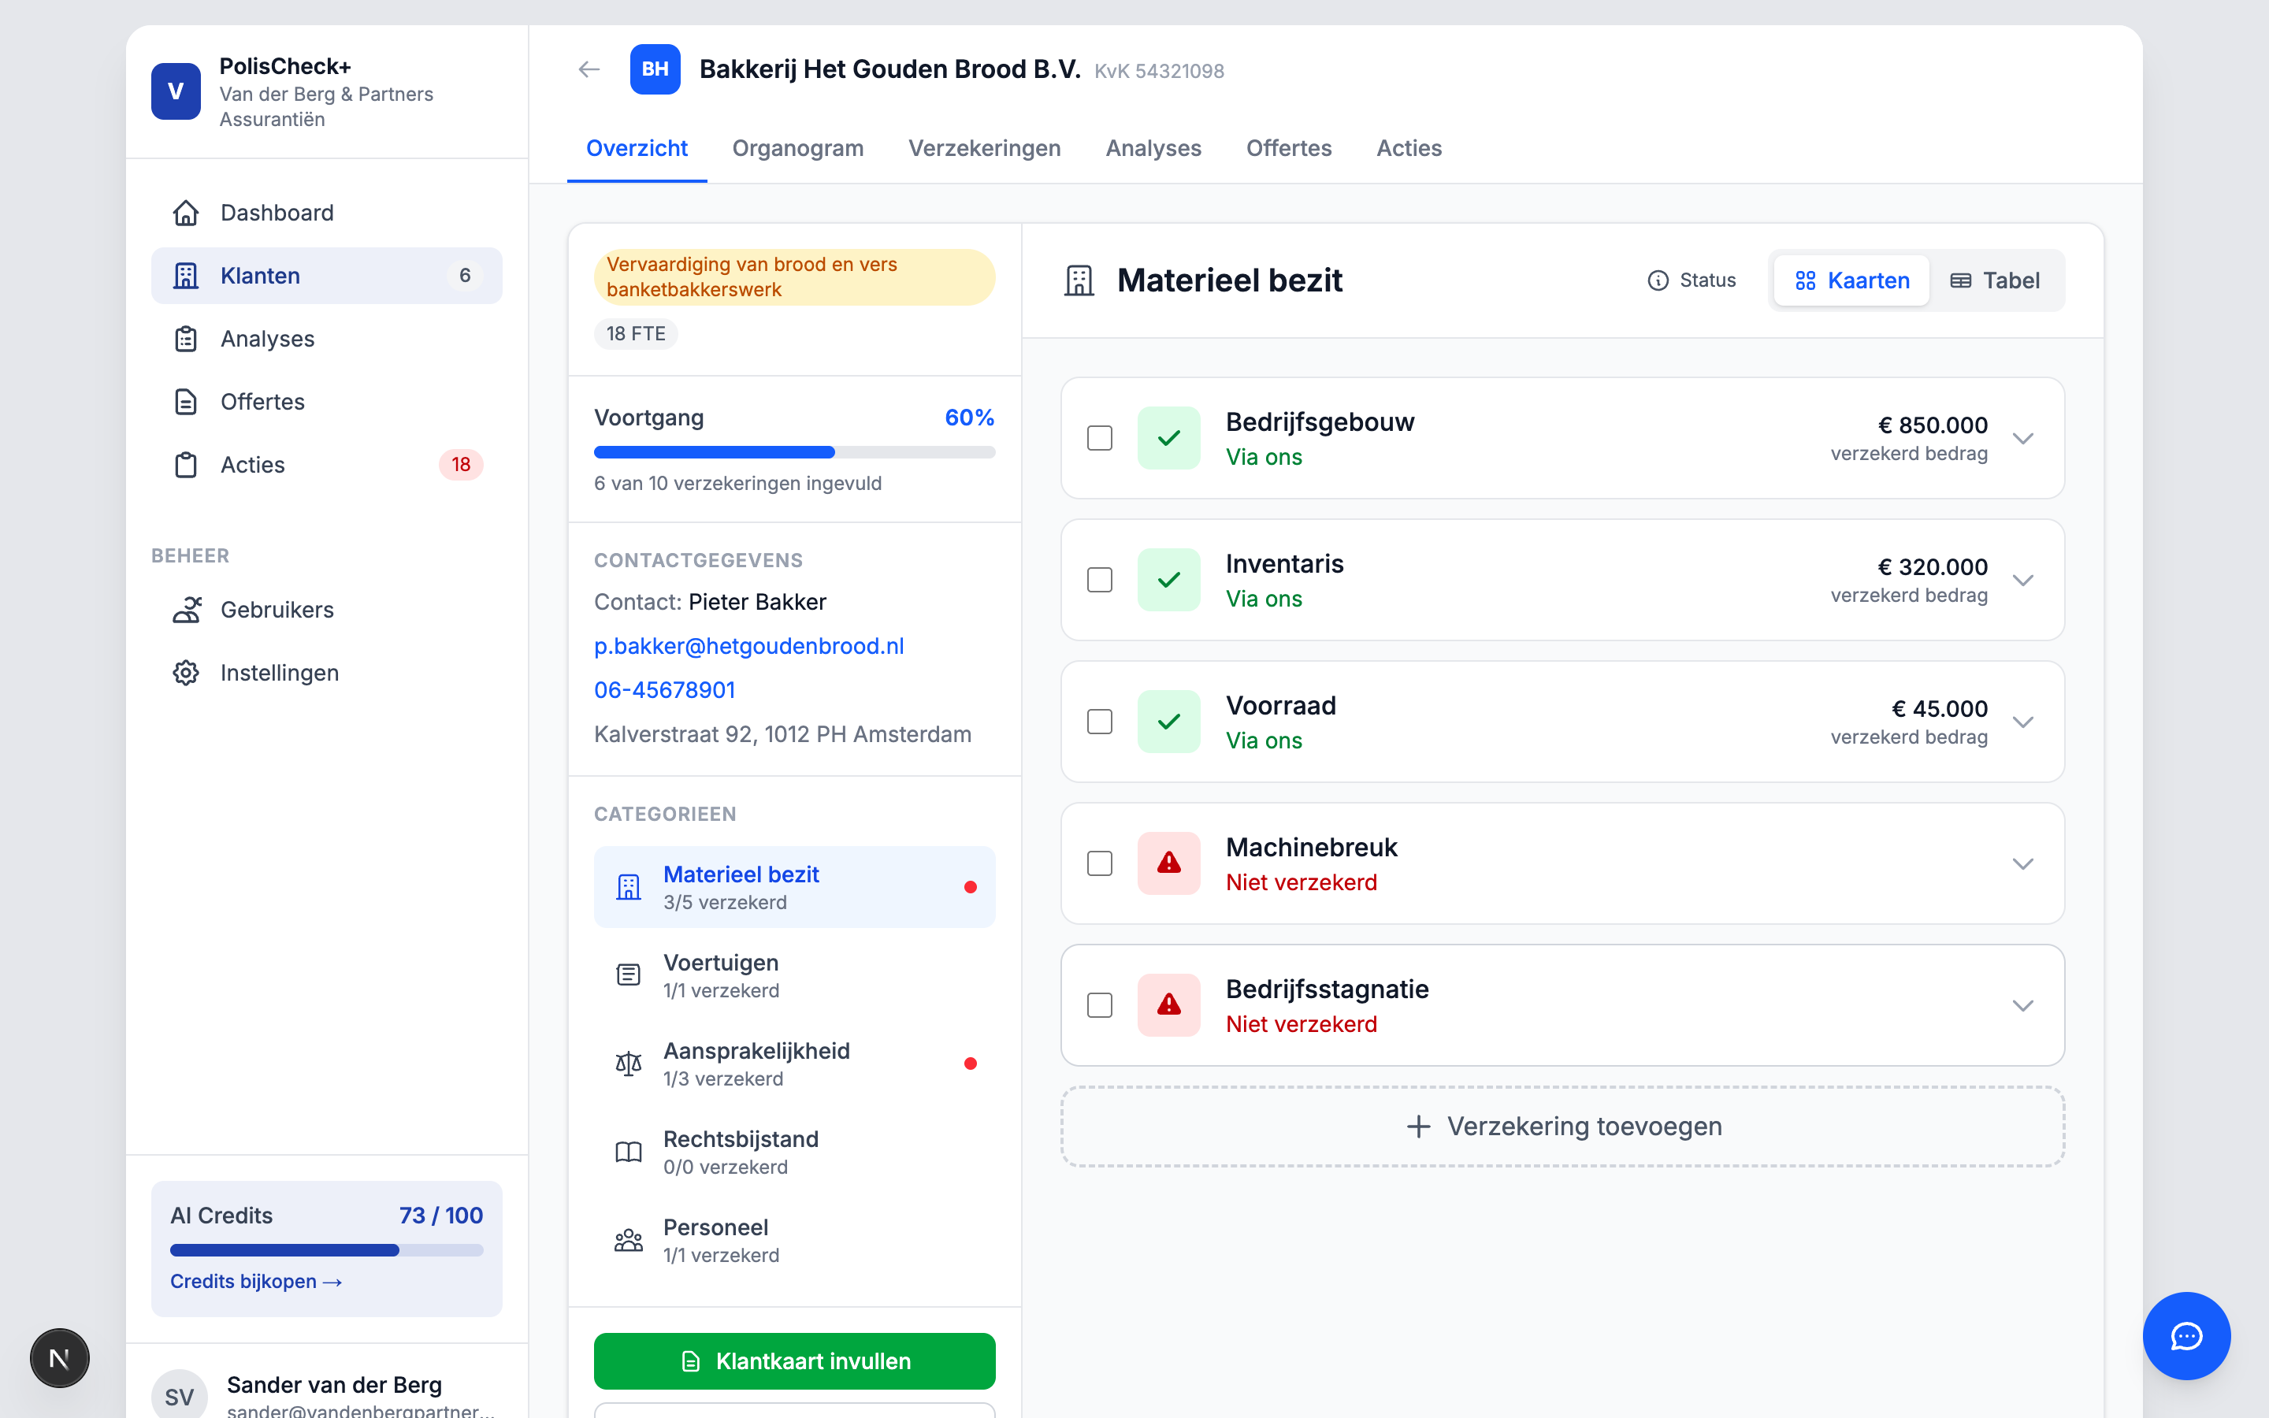Check the Bedrijfsgebouw checkbox
This screenshot has height=1418, width=2269.
coord(1099,438)
